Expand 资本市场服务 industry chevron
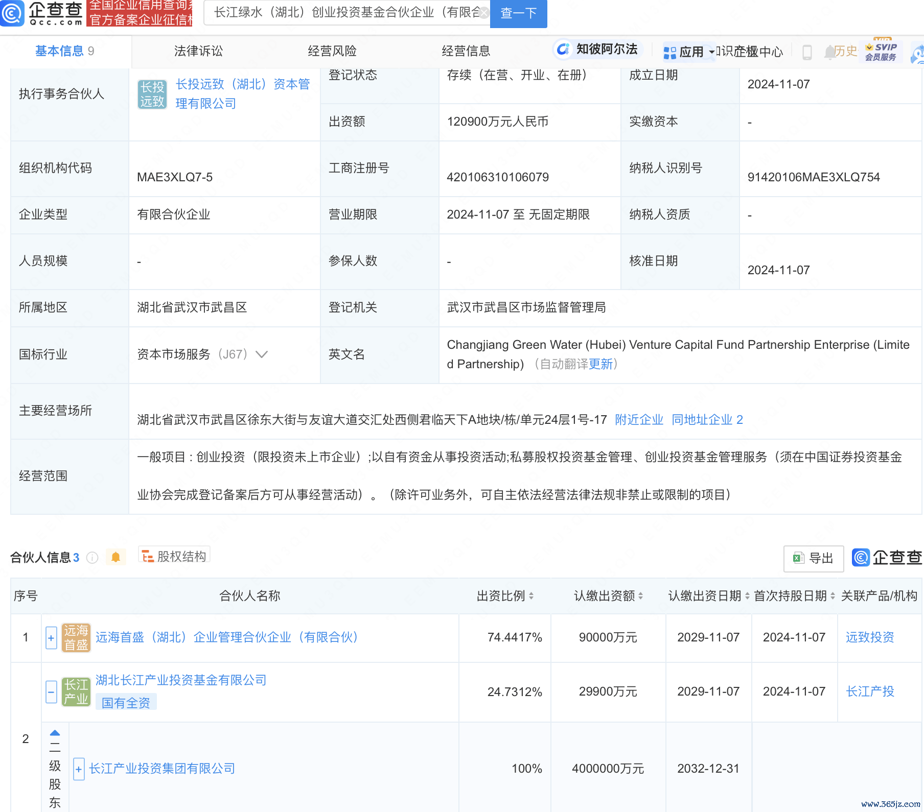924x812 pixels. pyautogui.click(x=262, y=354)
